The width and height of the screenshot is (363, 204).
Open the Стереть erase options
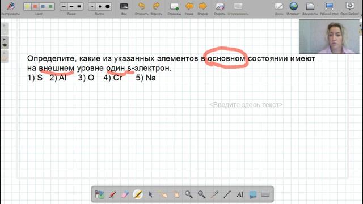220,8
